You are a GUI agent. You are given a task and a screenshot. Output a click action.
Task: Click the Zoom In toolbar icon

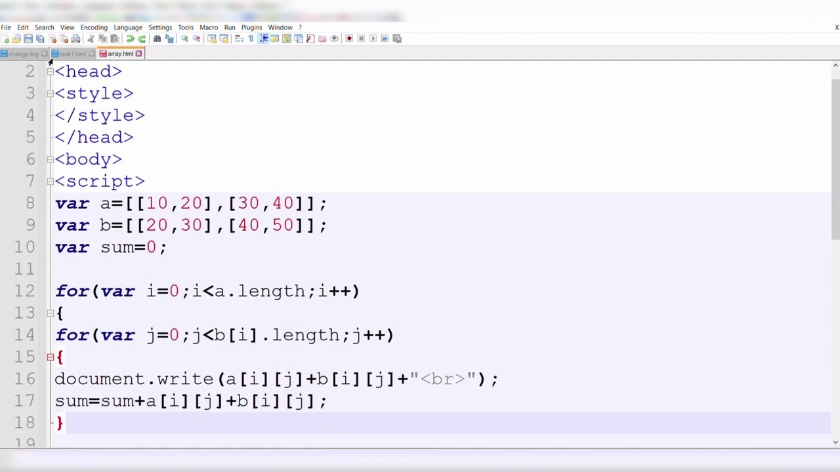coord(184,39)
